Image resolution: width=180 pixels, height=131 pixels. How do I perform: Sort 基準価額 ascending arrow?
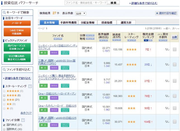click(x=101, y=40)
